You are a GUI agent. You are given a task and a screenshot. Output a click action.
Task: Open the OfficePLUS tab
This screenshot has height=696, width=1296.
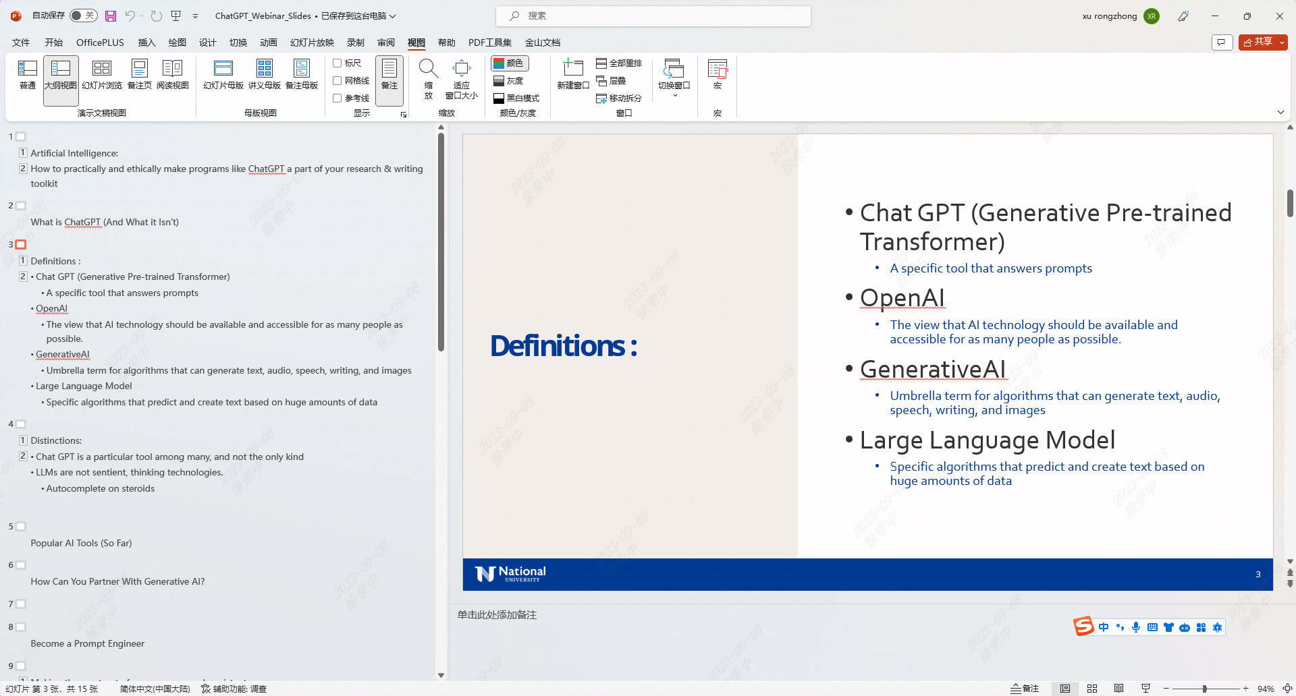click(x=100, y=42)
